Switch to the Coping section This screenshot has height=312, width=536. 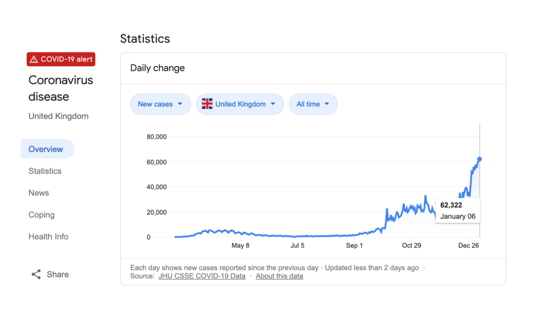[42, 214]
